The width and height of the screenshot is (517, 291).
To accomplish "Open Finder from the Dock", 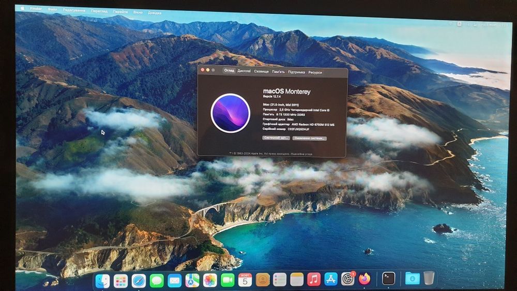I will 102,281.
